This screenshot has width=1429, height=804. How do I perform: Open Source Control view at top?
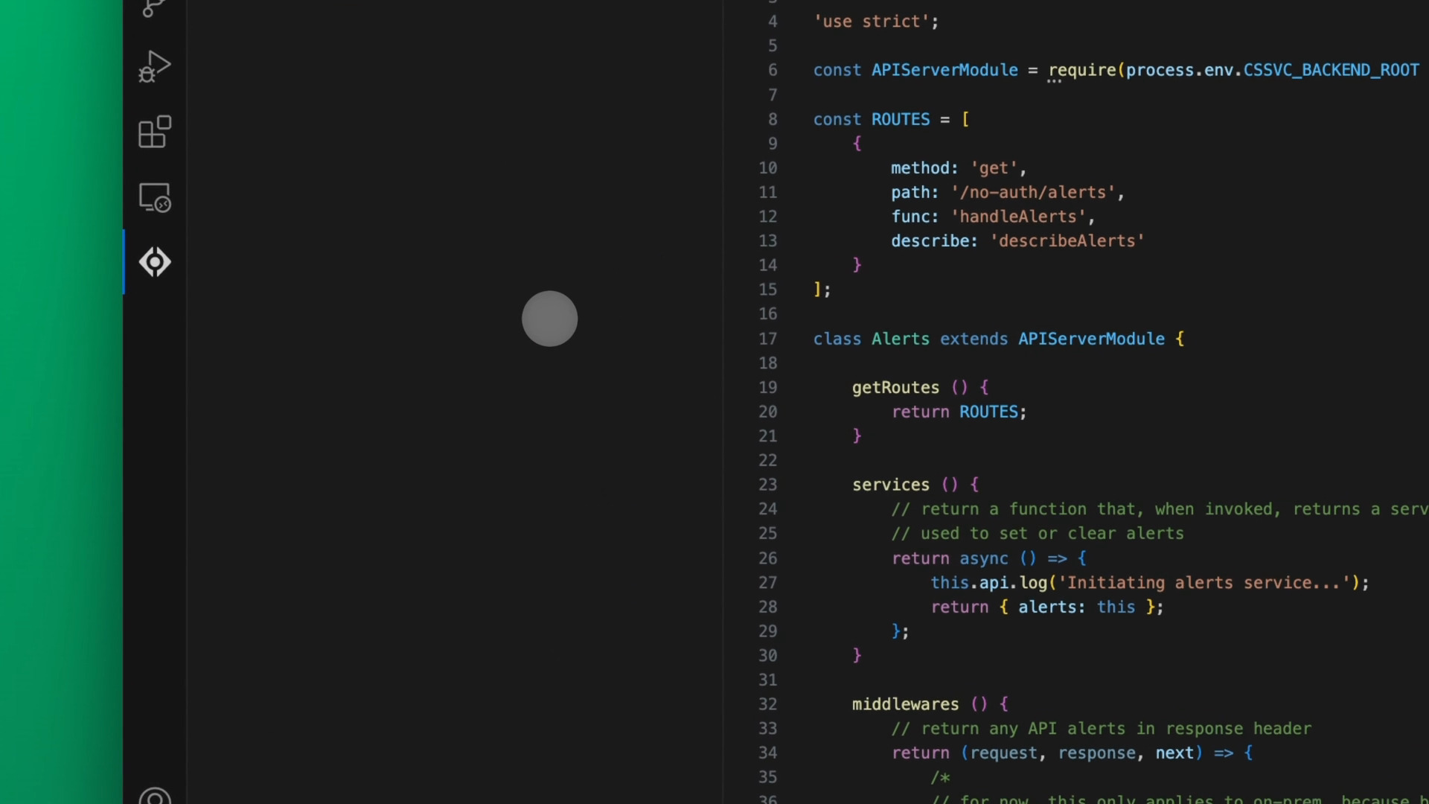[155, 8]
